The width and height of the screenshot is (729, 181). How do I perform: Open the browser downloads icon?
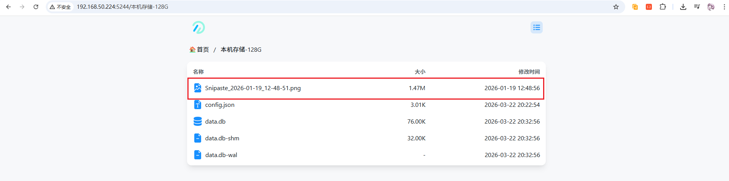683,7
